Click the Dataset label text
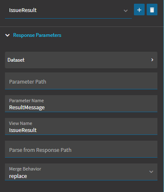Viewport: 164px width, 192px height. click(16, 60)
